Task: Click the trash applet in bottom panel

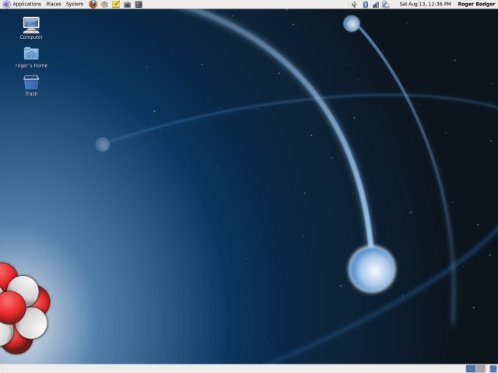Action: coord(493,368)
